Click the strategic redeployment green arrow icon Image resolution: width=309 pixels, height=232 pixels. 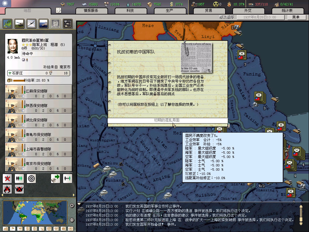(x=55, y=178)
